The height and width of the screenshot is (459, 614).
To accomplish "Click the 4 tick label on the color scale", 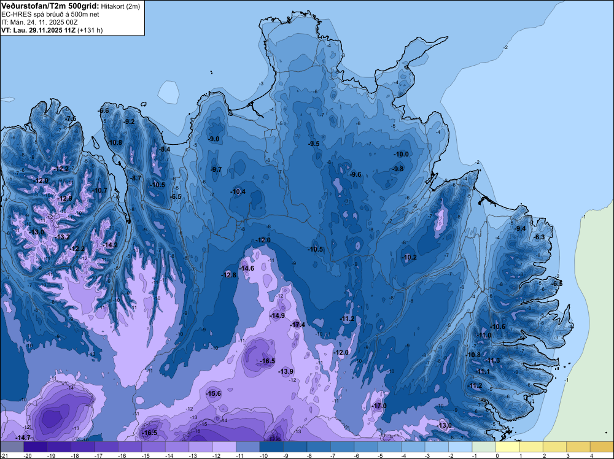I will coord(591,455).
